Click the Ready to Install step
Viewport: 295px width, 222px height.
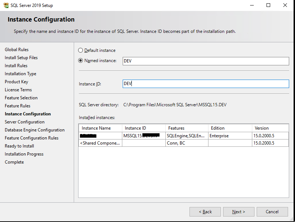[19, 146]
